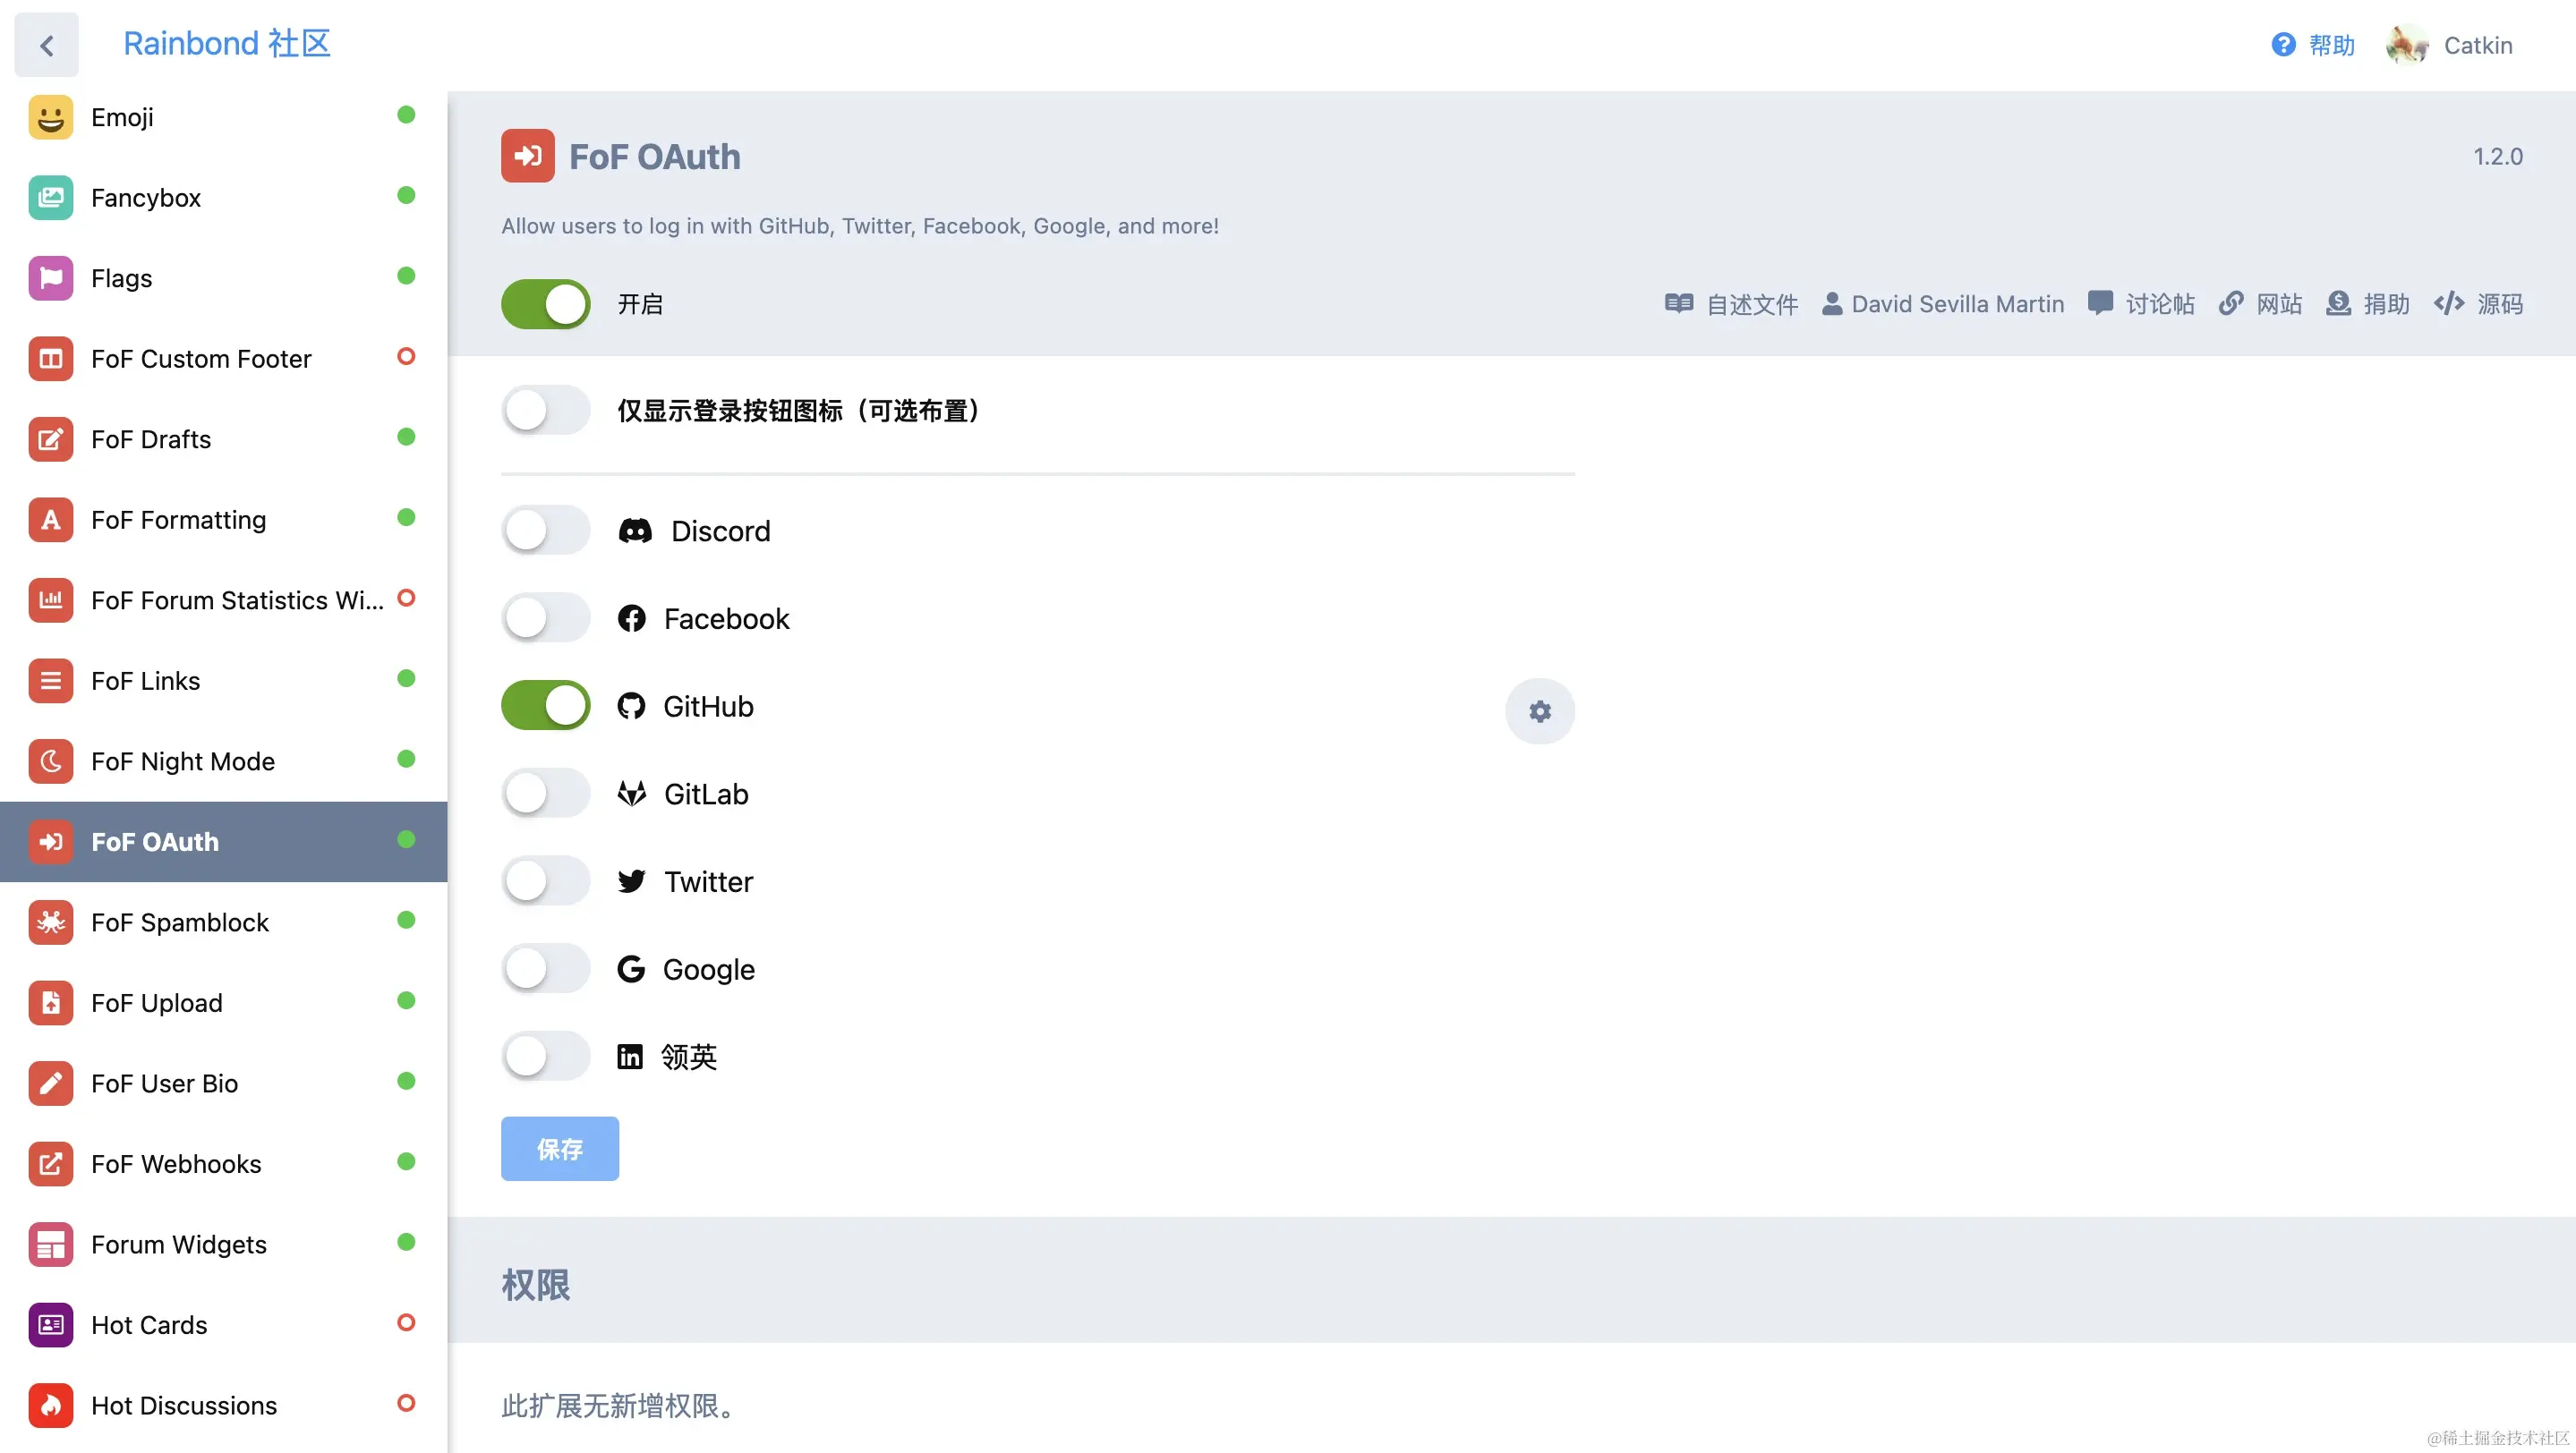Click version number 1.2.0

click(x=2497, y=157)
